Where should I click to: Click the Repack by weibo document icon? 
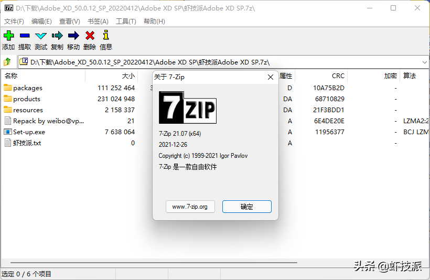coord(8,121)
